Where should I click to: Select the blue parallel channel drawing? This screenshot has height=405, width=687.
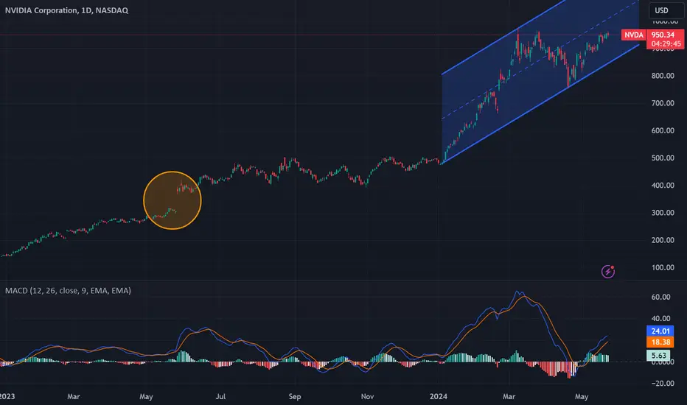[x=540, y=81]
